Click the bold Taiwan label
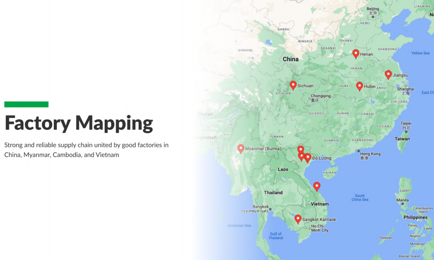The image size is (434, 260). pyautogui.click(x=402, y=139)
